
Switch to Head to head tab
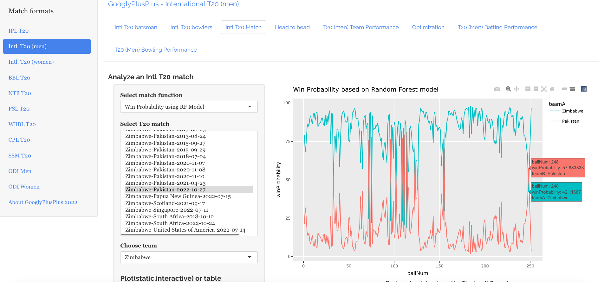coord(292,27)
